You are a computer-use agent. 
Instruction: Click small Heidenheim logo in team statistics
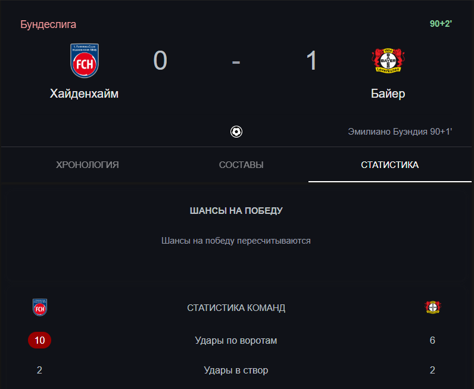pos(40,307)
